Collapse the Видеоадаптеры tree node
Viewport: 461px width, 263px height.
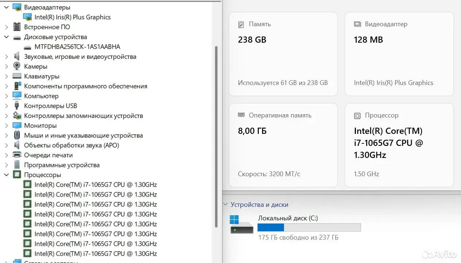(x=6, y=7)
